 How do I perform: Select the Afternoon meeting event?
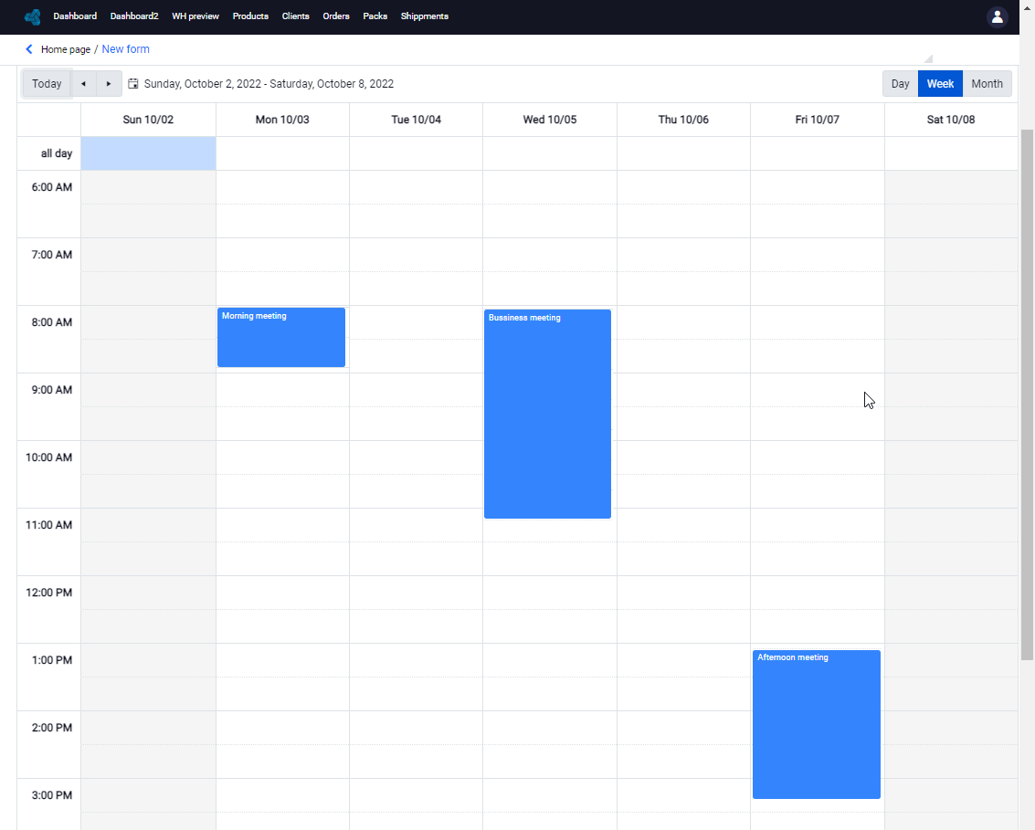coord(817,724)
